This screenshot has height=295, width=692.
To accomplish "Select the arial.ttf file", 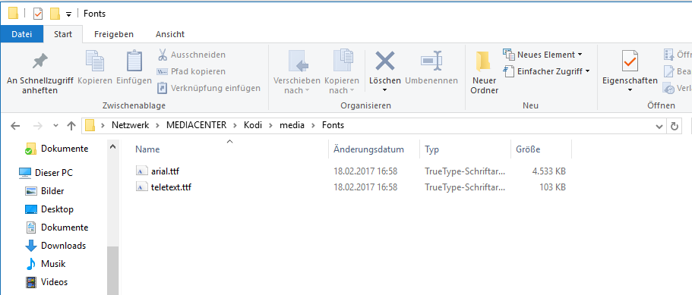I will [x=165, y=171].
